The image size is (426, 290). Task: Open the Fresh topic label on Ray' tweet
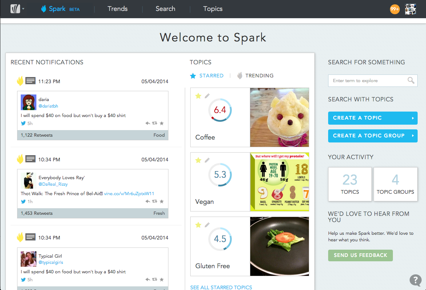[159, 213]
